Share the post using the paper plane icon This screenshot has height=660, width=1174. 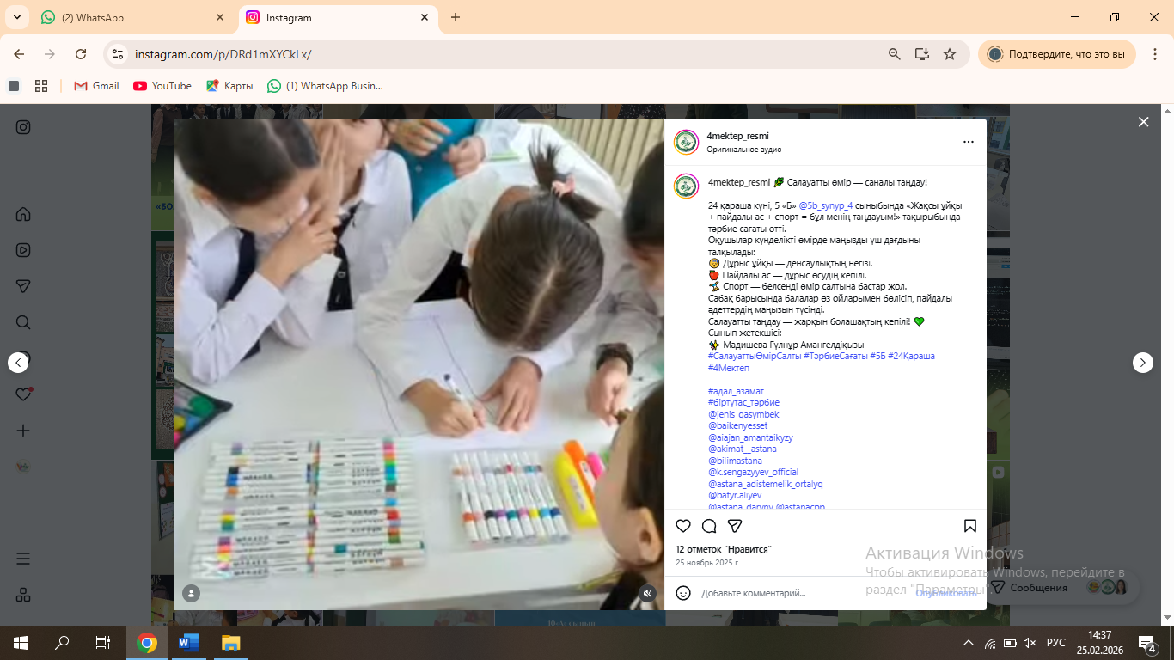pos(735,526)
